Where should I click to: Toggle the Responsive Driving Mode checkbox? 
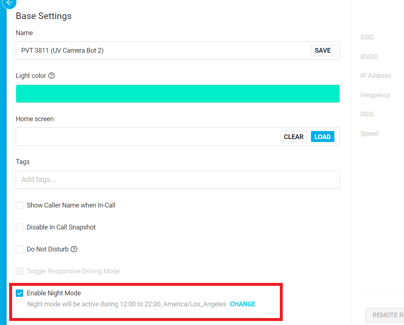pos(19,271)
